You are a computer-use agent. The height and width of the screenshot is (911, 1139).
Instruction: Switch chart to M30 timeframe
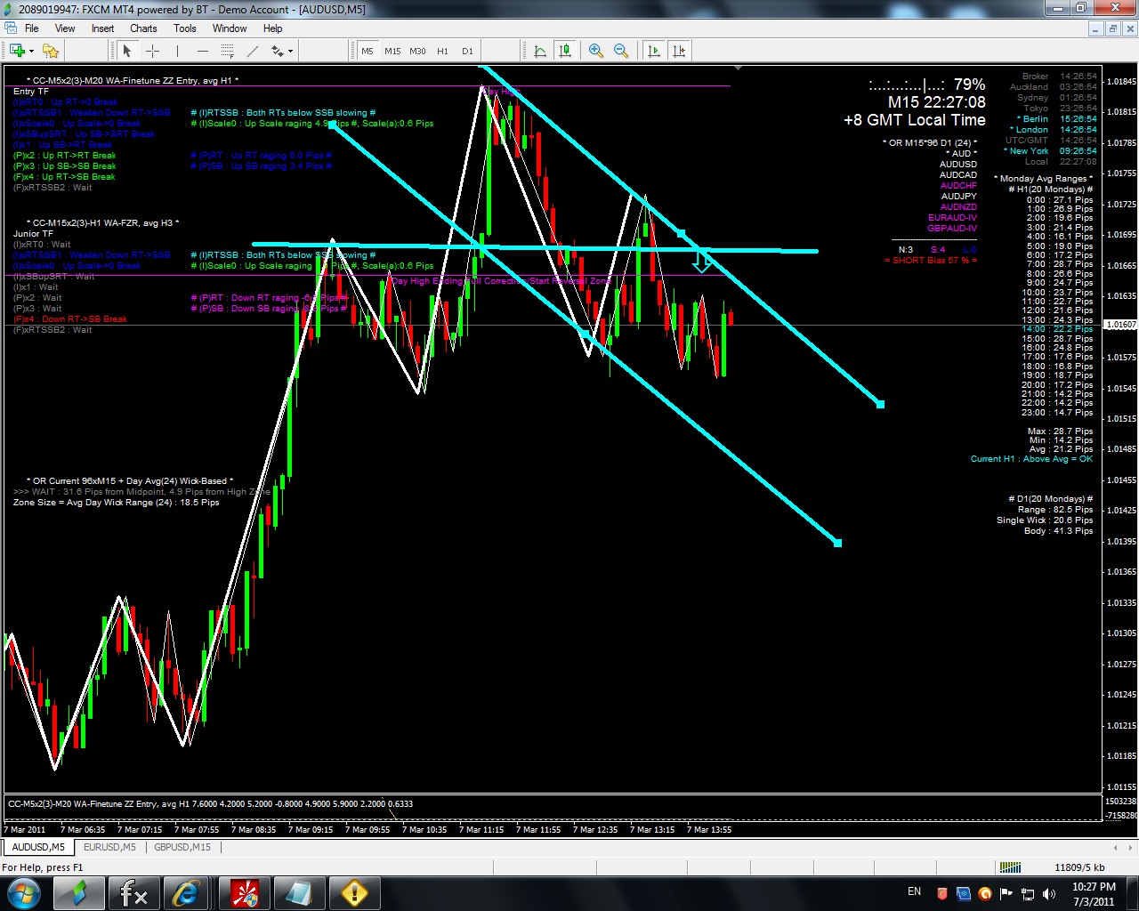point(417,51)
